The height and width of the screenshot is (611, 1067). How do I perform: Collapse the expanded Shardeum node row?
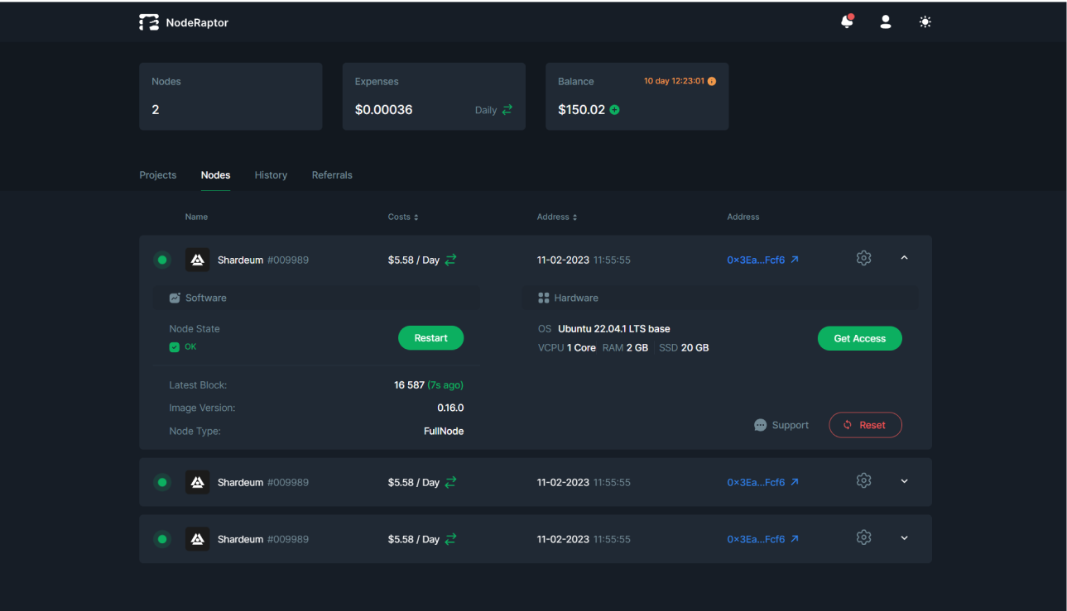point(904,259)
